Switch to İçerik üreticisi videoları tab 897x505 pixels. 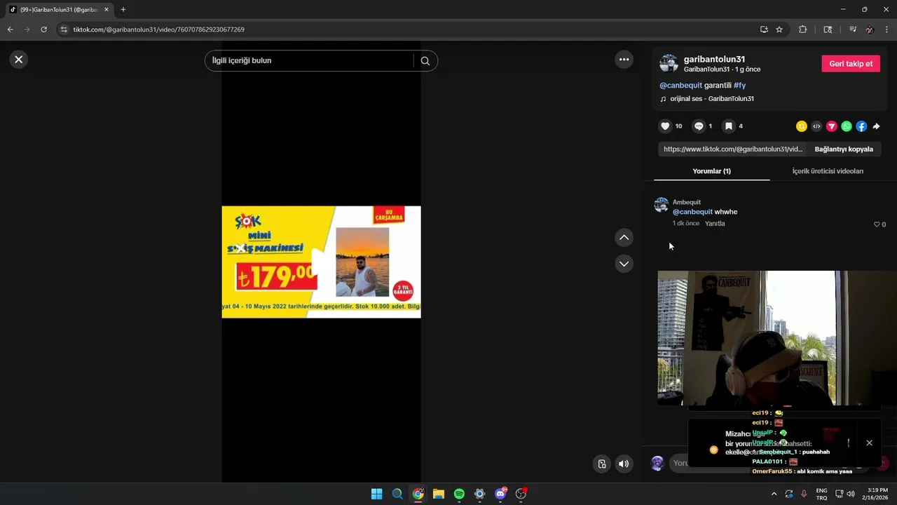pyautogui.click(x=828, y=171)
